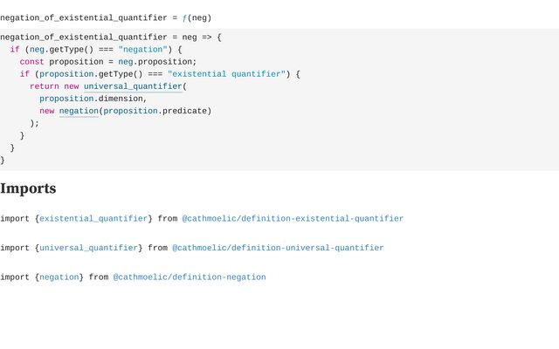
Task: Click the italic ƒ function symbol
Action: 184,17
